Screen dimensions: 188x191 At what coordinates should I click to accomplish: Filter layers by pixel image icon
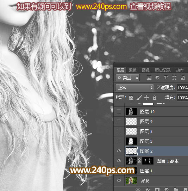point(149,78)
